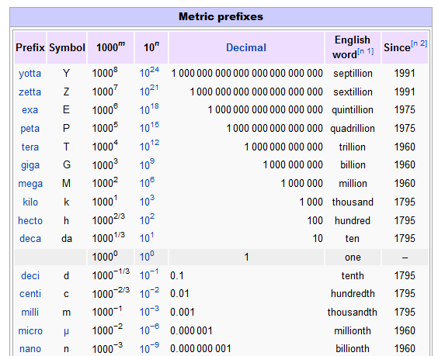Click the Symbol column header

pyautogui.click(x=67, y=47)
